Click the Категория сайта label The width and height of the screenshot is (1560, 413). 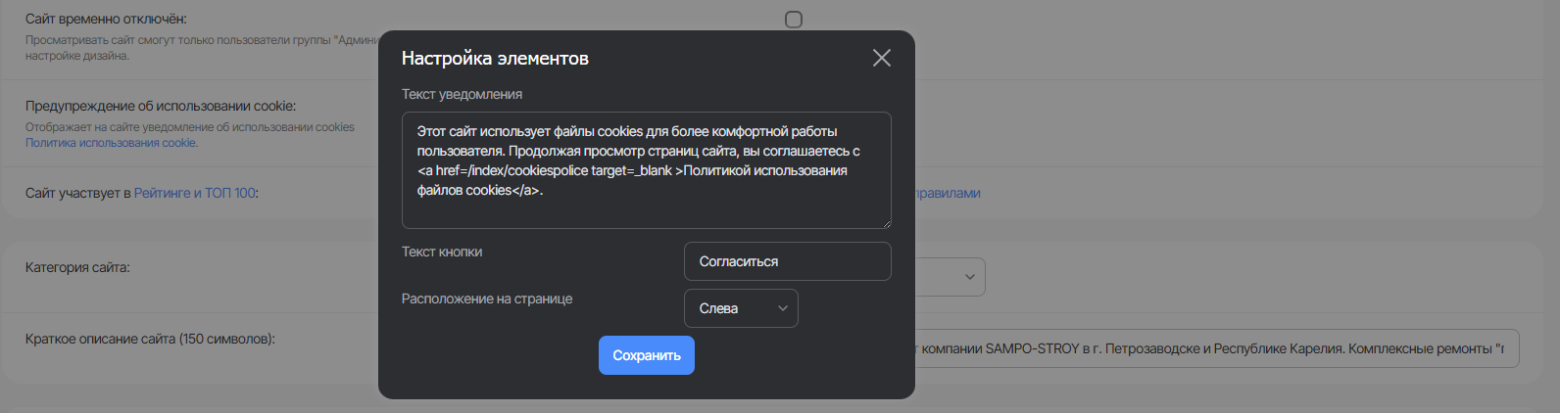[77, 267]
